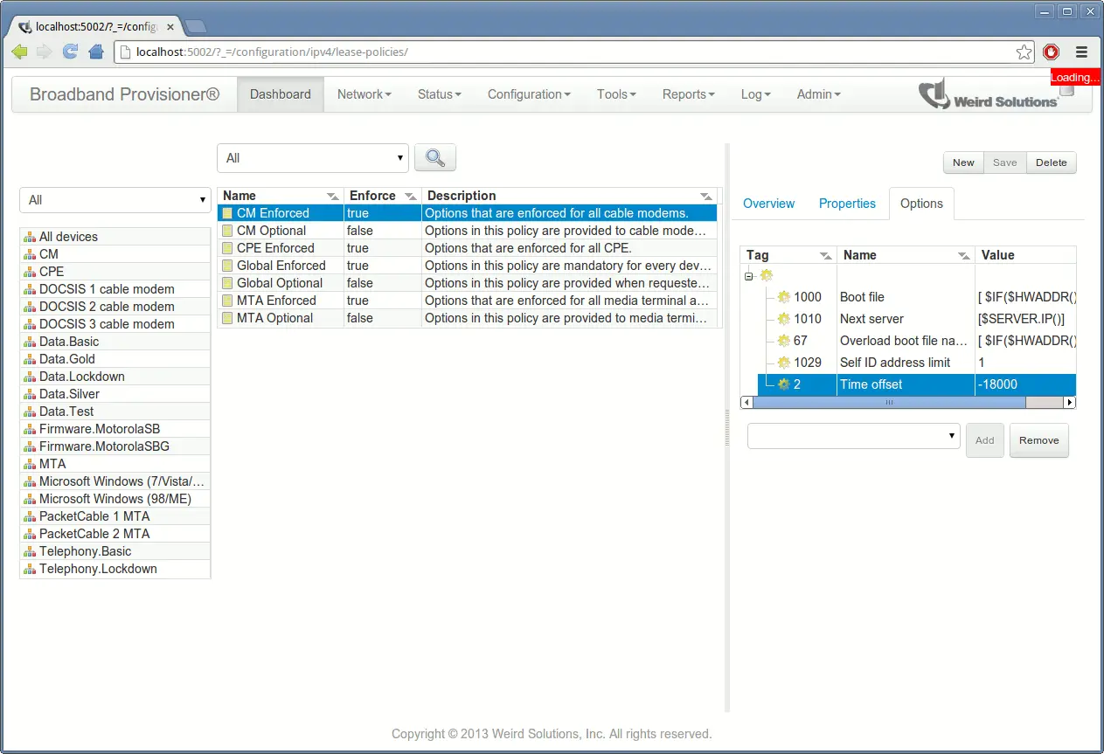Click the search magnifier icon
1104x754 pixels.
click(434, 157)
